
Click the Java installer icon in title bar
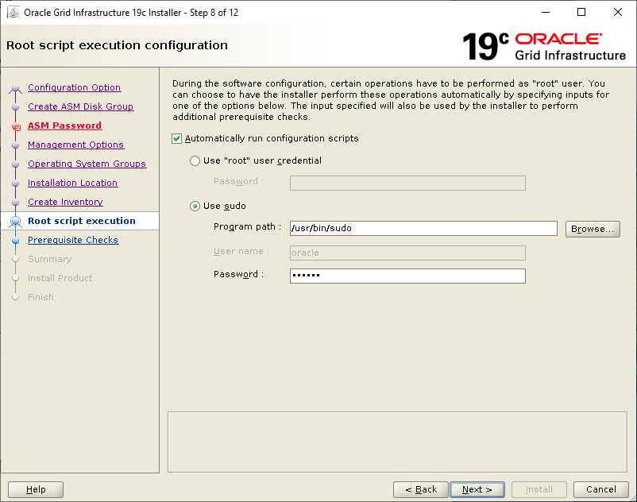tap(14, 12)
